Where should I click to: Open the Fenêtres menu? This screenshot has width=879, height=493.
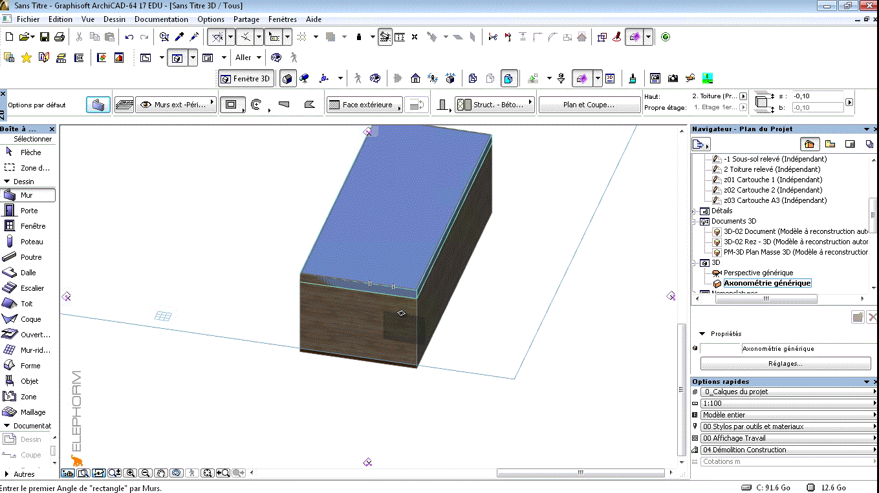click(x=283, y=19)
